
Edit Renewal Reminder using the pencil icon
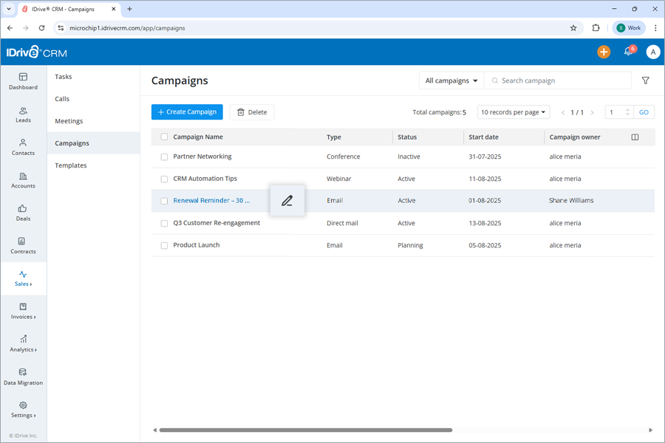(x=287, y=200)
